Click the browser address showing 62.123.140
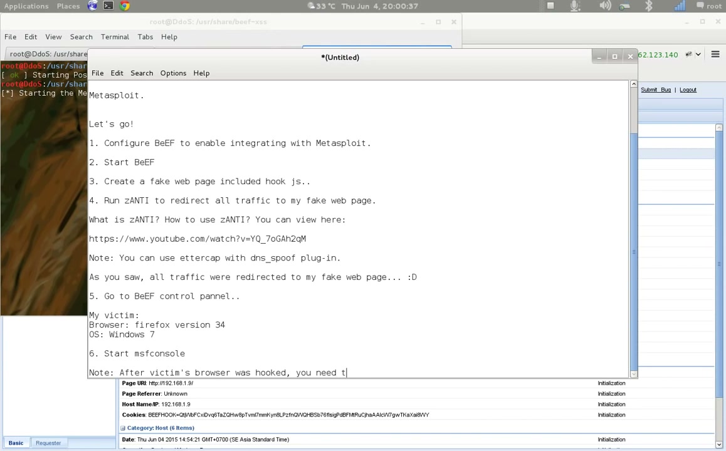The height and width of the screenshot is (451, 726). tap(658, 54)
